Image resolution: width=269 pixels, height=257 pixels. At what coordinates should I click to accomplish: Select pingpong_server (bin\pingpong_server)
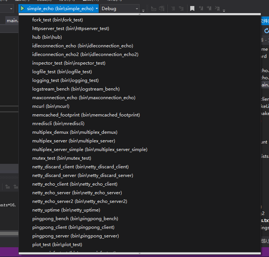pyautogui.click(x=140, y=236)
